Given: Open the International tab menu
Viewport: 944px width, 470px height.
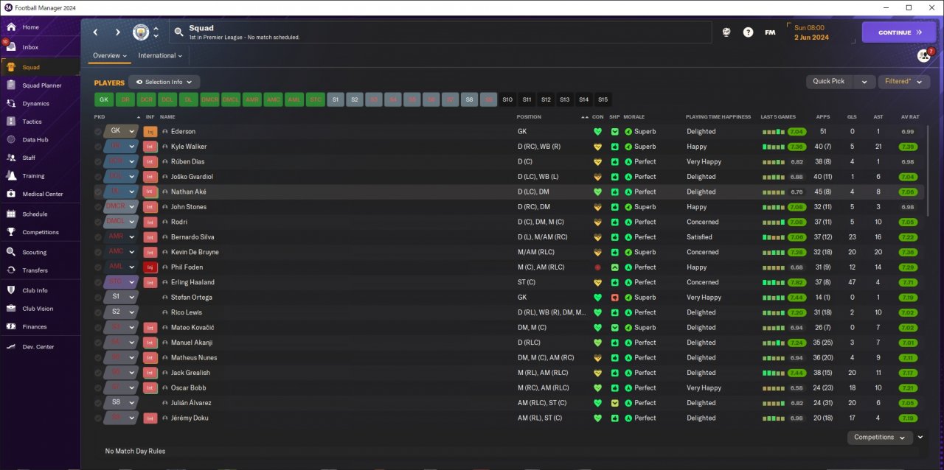Looking at the screenshot, I should [160, 56].
